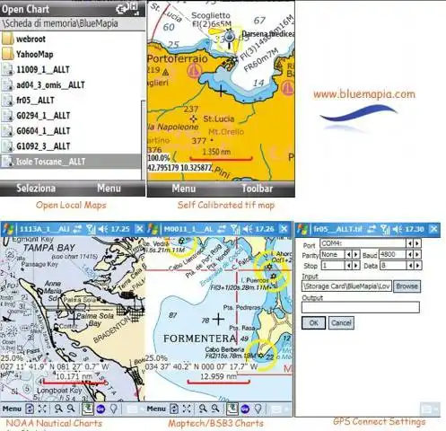
Task: Click chart download icon in Tampa Bay toolbar
Action: (x=87, y=409)
